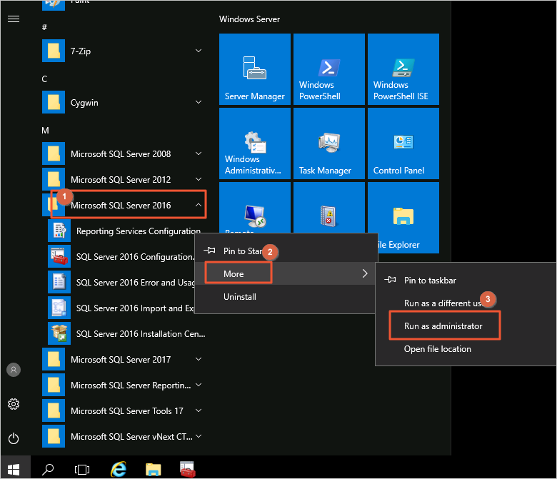Click the SQL Server 2016 Configuration Manager icon
The image size is (557, 479).
pyautogui.click(x=59, y=256)
